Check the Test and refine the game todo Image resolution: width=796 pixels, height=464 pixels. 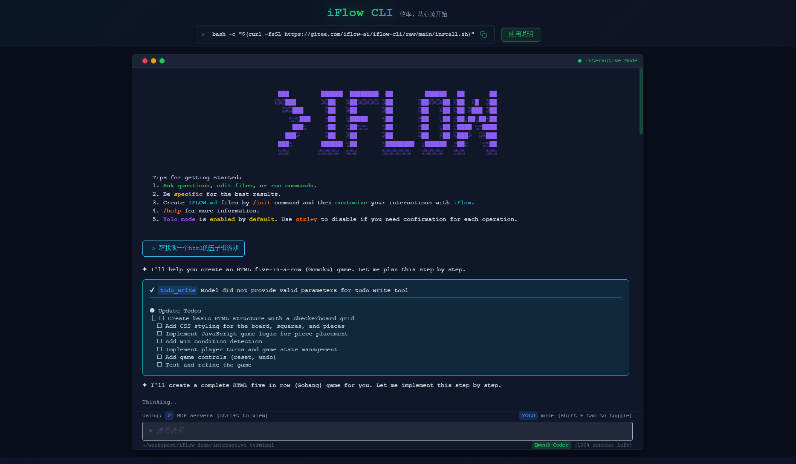(160, 365)
